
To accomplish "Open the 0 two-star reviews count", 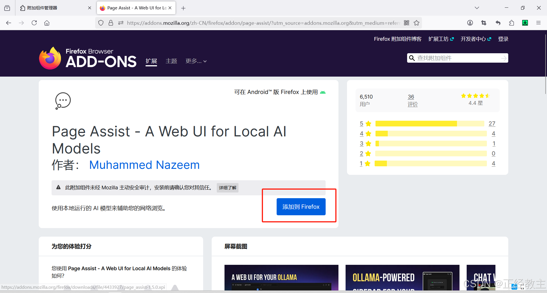I will tap(493, 153).
